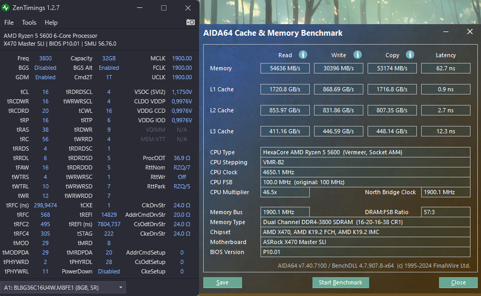Open the Help menu in ZenTimings

coord(51,23)
